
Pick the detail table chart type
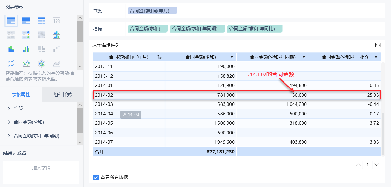click(x=41, y=21)
